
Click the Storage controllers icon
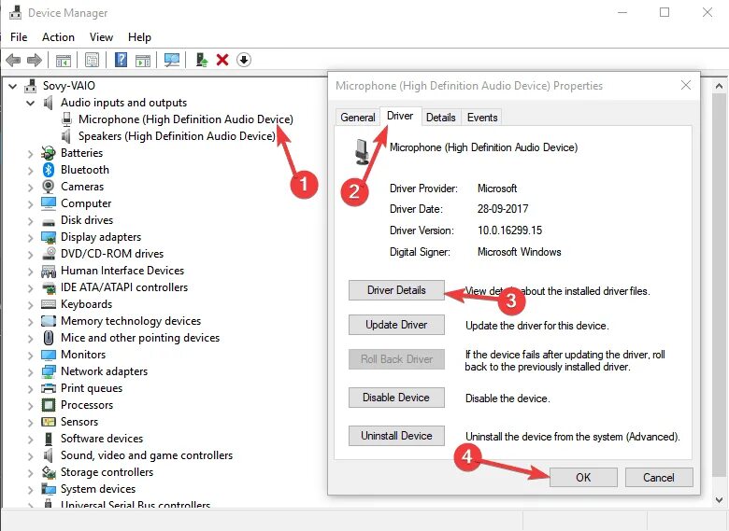(x=49, y=472)
